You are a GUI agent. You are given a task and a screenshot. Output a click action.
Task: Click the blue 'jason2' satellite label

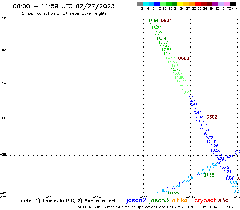136,200
